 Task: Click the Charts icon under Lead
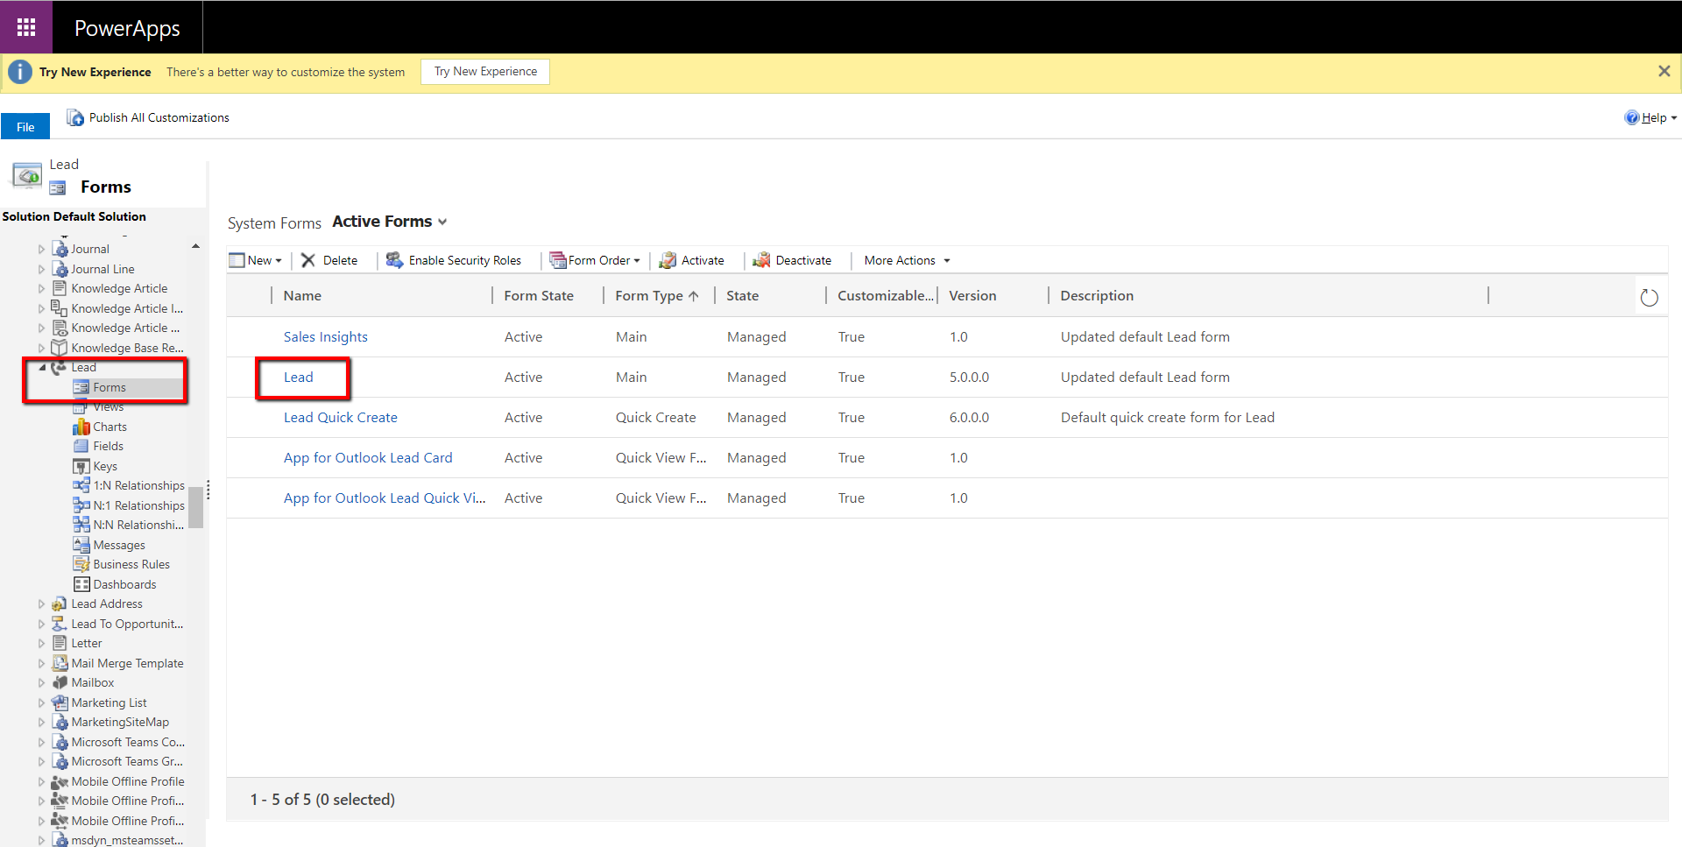81,427
